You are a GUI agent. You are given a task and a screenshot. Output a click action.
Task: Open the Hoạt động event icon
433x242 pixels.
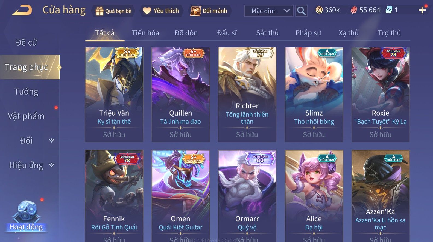click(26, 216)
